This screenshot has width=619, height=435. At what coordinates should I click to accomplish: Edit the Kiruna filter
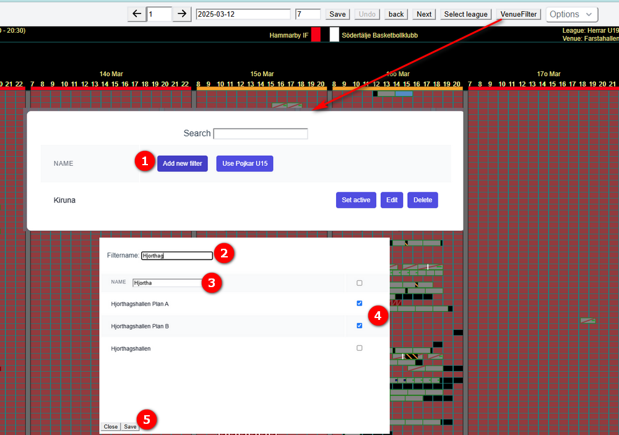pyautogui.click(x=392, y=200)
